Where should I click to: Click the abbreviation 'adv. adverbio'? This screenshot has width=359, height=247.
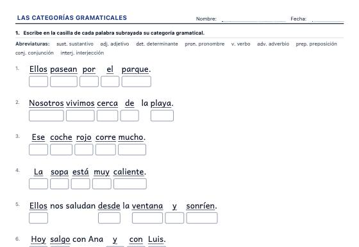click(273, 44)
